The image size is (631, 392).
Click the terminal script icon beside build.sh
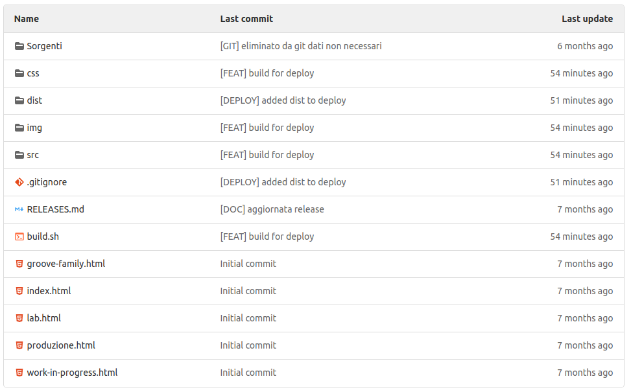[x=19, y=236]
